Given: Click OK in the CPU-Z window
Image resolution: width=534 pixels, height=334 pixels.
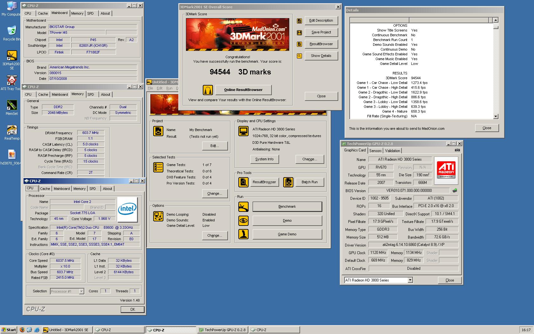Looking at the screenshot, I should click(133, 310).
